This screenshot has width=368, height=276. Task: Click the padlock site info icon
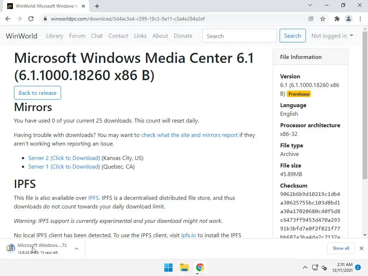(45, 19)
